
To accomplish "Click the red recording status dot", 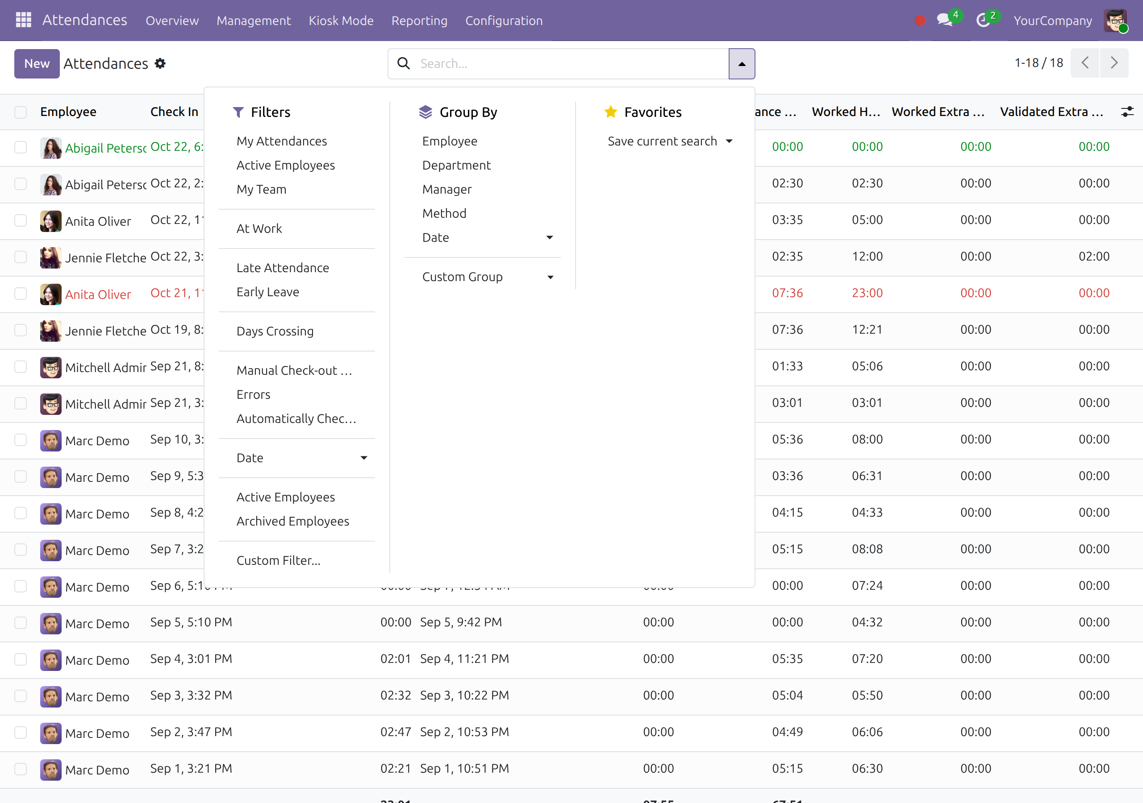I will tap(920, 21).
